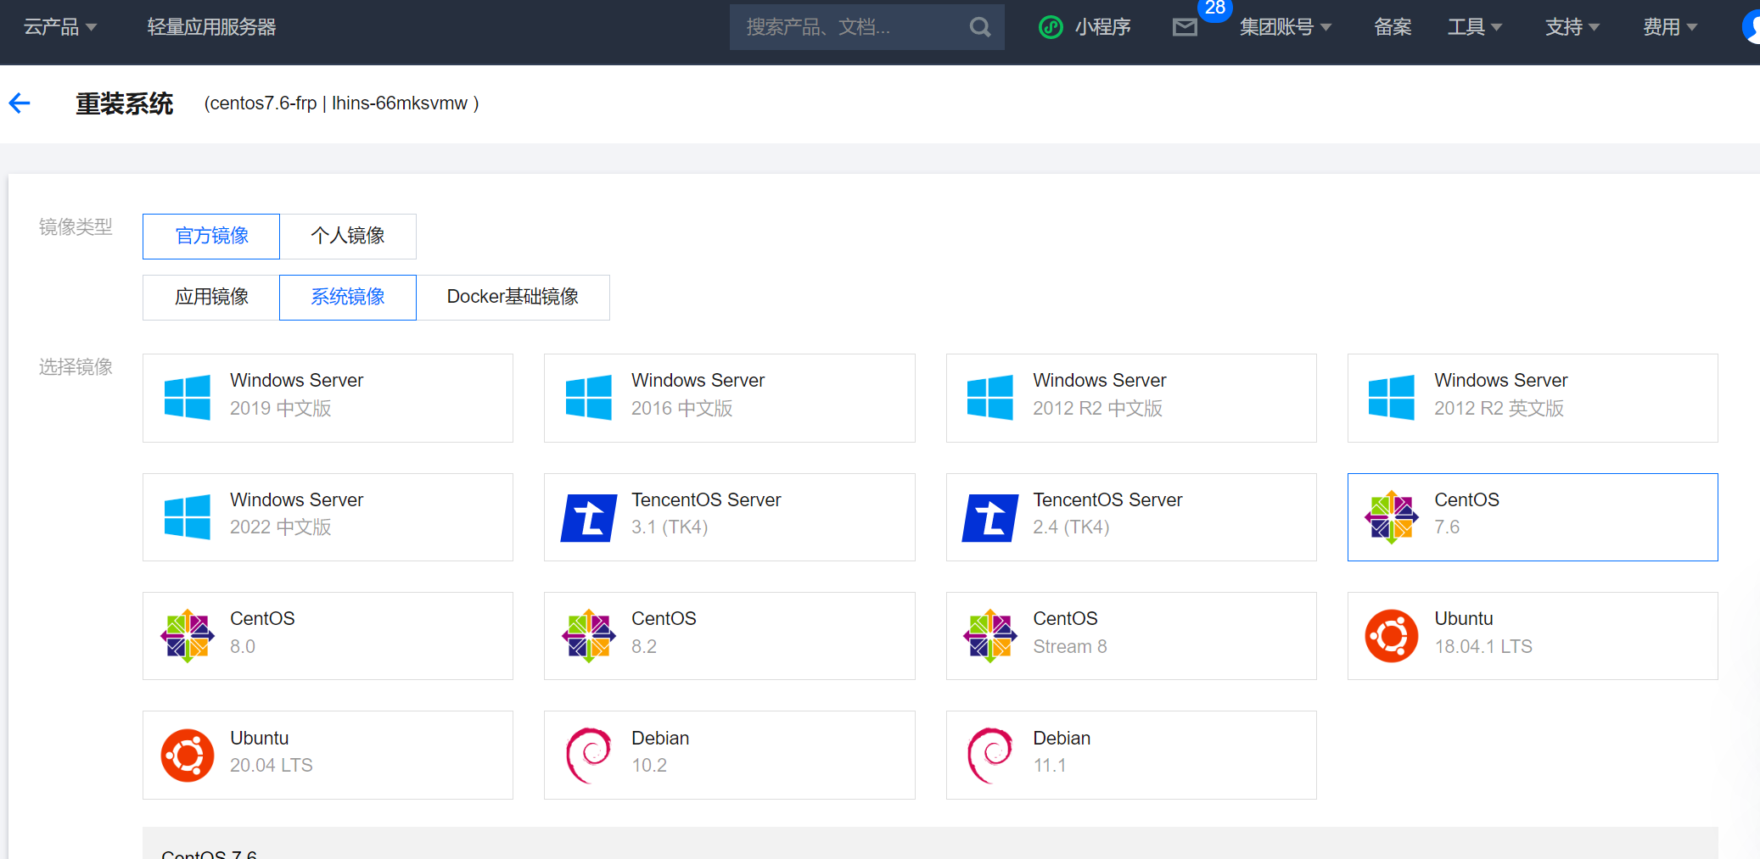
Task: Choose the CentOS 8.0 title text
Action: point(262,618)
